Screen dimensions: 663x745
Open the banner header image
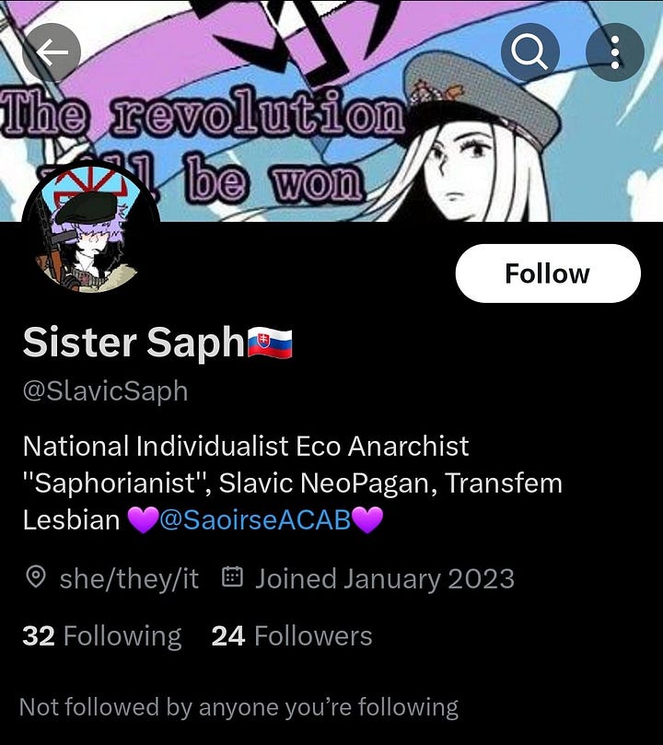pyautogui.click(x=331, y=111)
